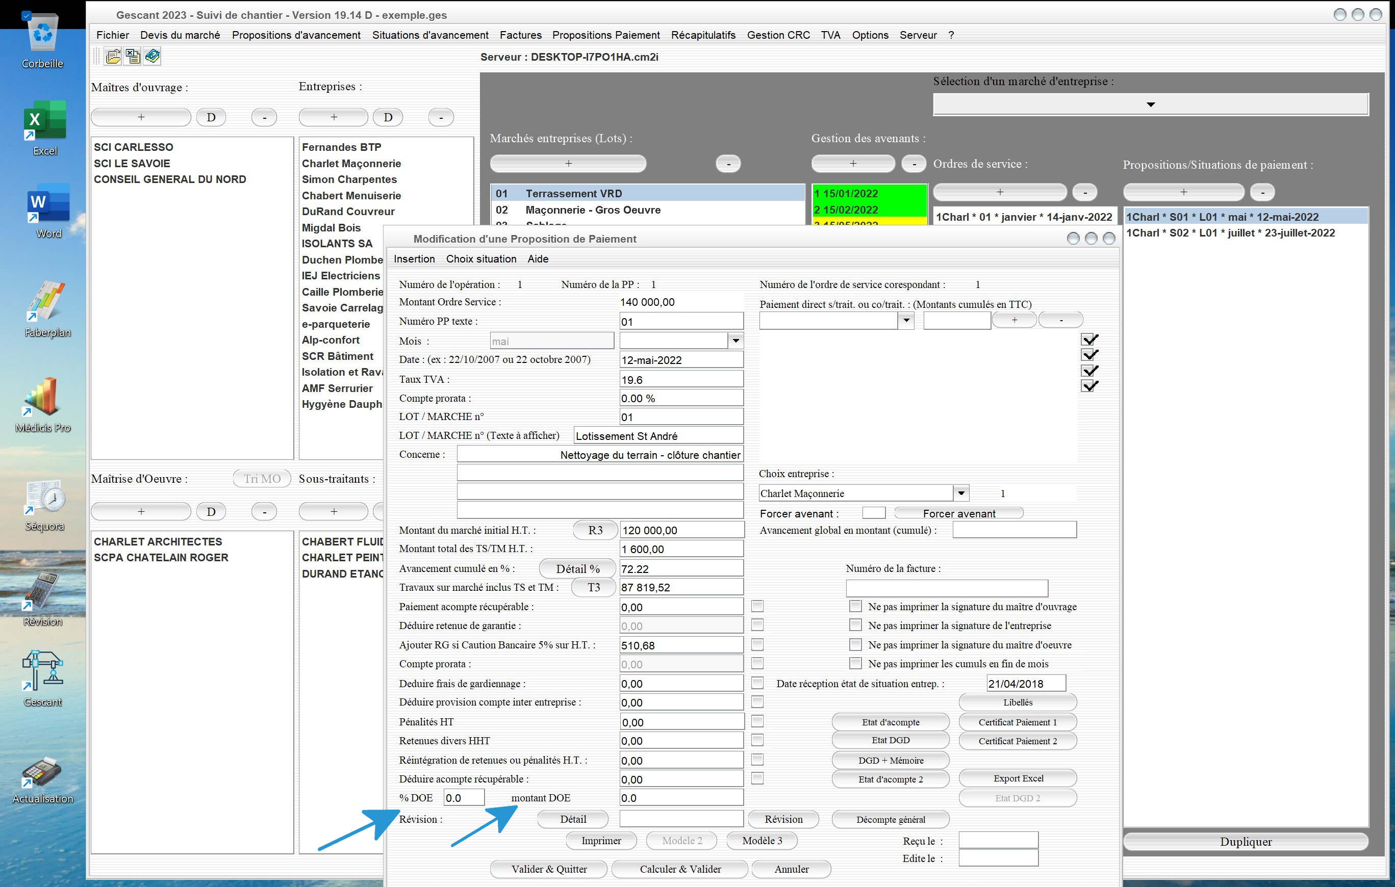Click the Décompte général button

coord(891,819)
